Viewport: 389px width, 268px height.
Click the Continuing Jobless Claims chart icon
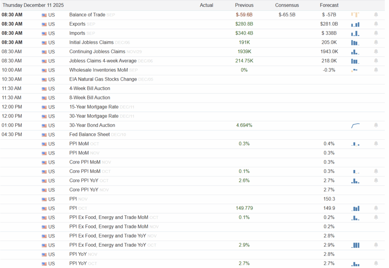tap(355, 51)
